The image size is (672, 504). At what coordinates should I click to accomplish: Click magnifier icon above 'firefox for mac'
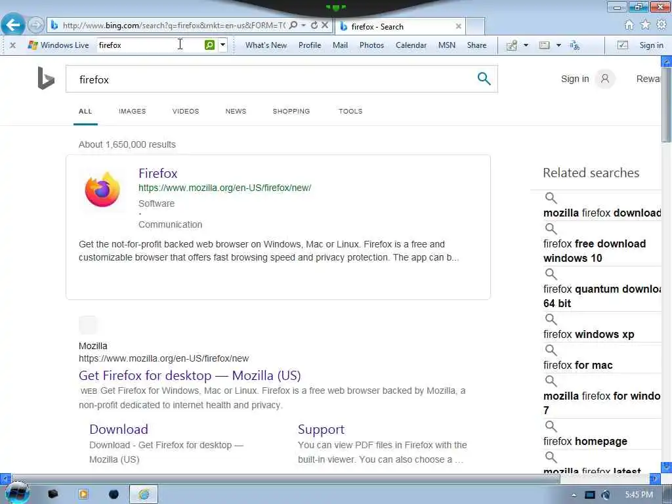coord(551,350)
